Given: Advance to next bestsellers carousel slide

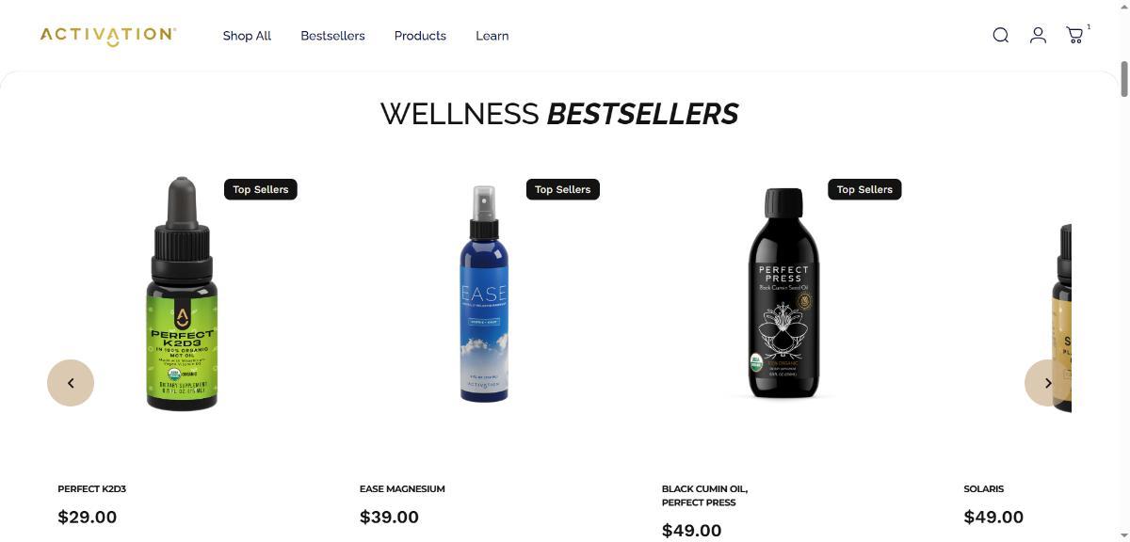Looking at the screenshot, I should 1048,383.
